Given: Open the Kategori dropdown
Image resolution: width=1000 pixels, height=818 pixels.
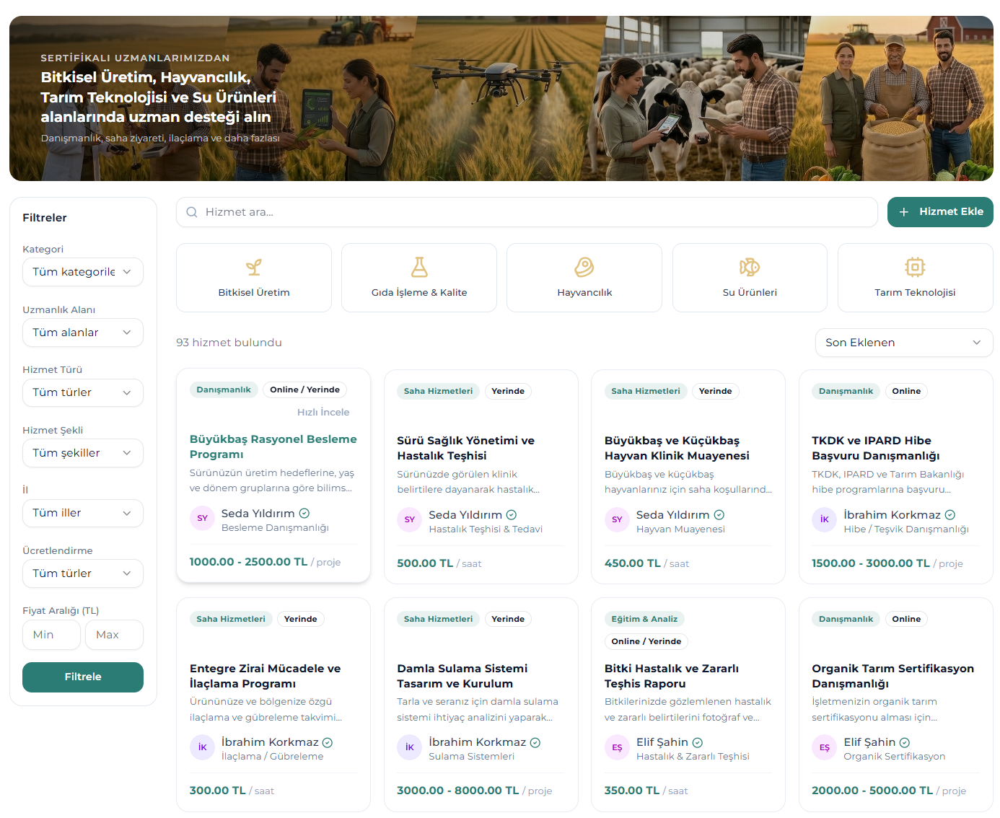Looking at the screenshot, I should coord(82,272).
